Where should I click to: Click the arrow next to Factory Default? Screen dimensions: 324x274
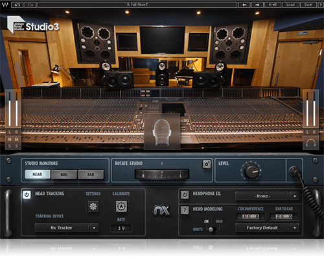[x=295, y=228]
